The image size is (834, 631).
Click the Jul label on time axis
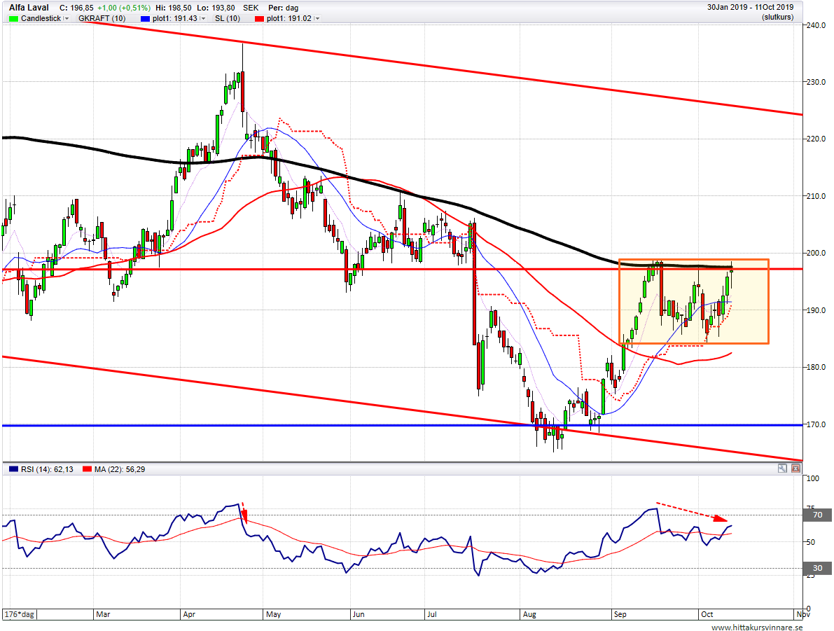(431, 614)
